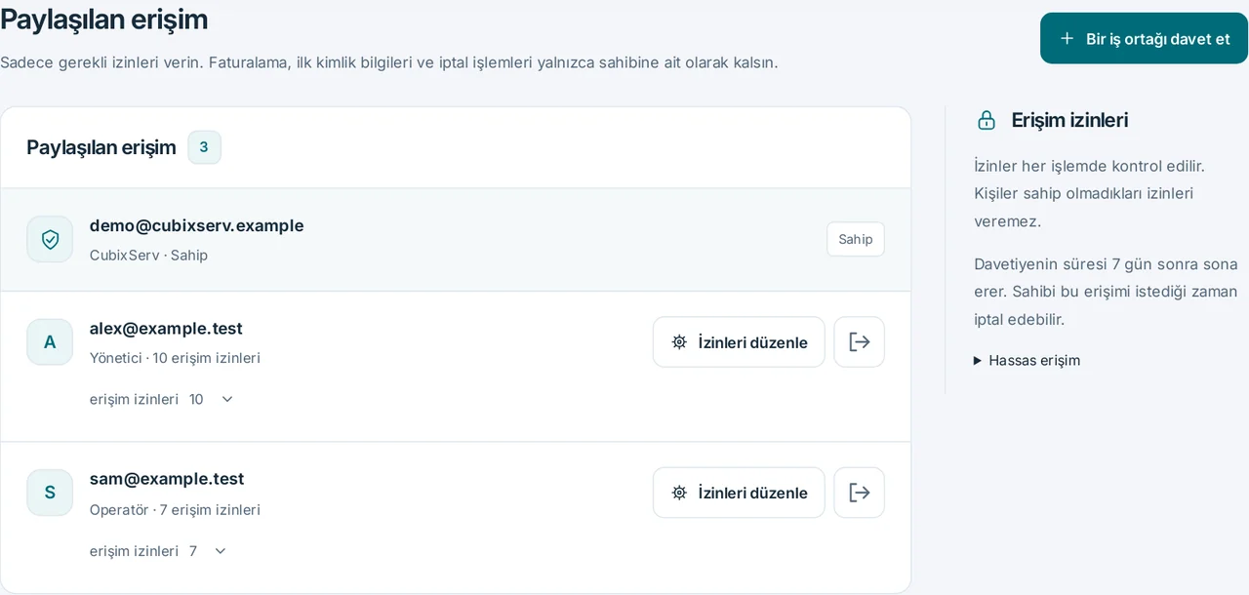The image size is (1249, 595).
Task: Click the gear icon in alex's İzinleri düzenle button
Action: [x=679, y=342]
